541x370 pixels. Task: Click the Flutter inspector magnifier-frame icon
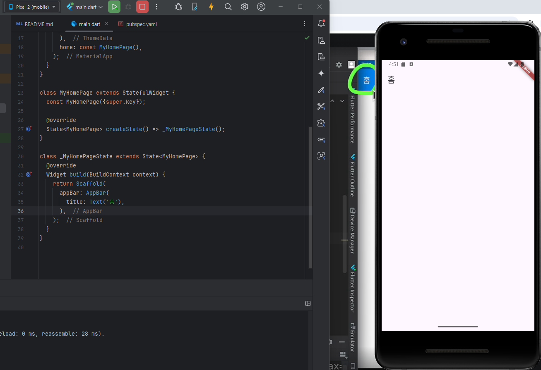pos(321,156)
